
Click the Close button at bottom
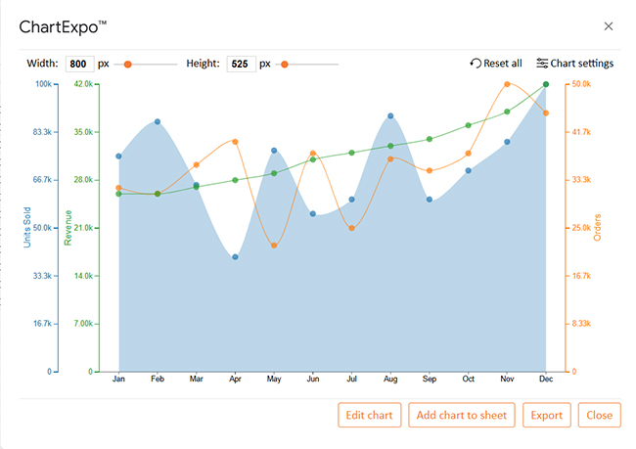click(x=599, y=415)
